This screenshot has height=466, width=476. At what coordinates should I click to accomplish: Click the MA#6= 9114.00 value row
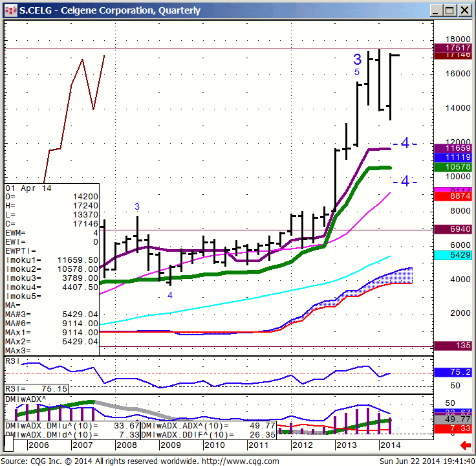point(52,324)
